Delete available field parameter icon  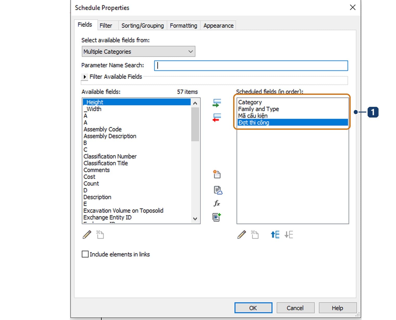100,235
